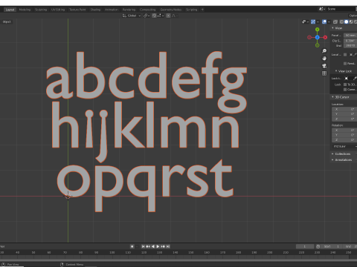Image resolution: width=357 pixels, height=267 pixels.
Task: Click negative Y axis on gizmo
Action: [318, 45]
